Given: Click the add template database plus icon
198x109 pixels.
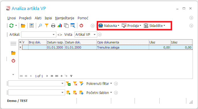Looking at the screenshot, I should (x=68, y=93).
